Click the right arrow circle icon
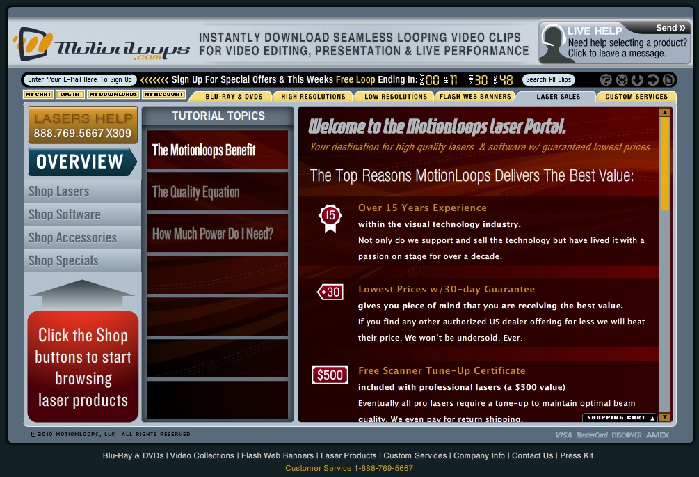This screenshot has width=699, height=477. [x=652, y=80]
